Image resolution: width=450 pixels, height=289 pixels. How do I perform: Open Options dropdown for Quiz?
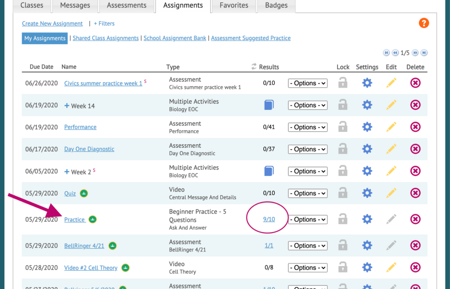308,193
